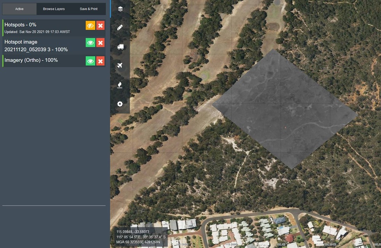Click the flame bushfire icon
This screenshot has height=248, width=381.
click(x=120, y=85)
